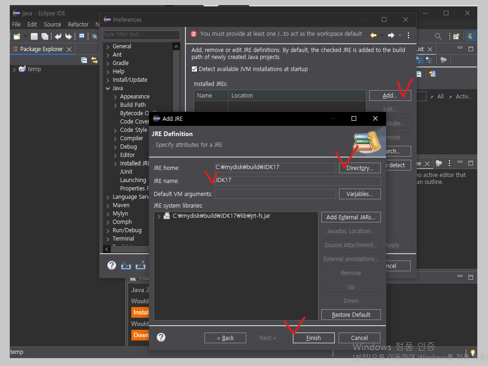
Task: Click the Finish button
Action: point(313,338)
